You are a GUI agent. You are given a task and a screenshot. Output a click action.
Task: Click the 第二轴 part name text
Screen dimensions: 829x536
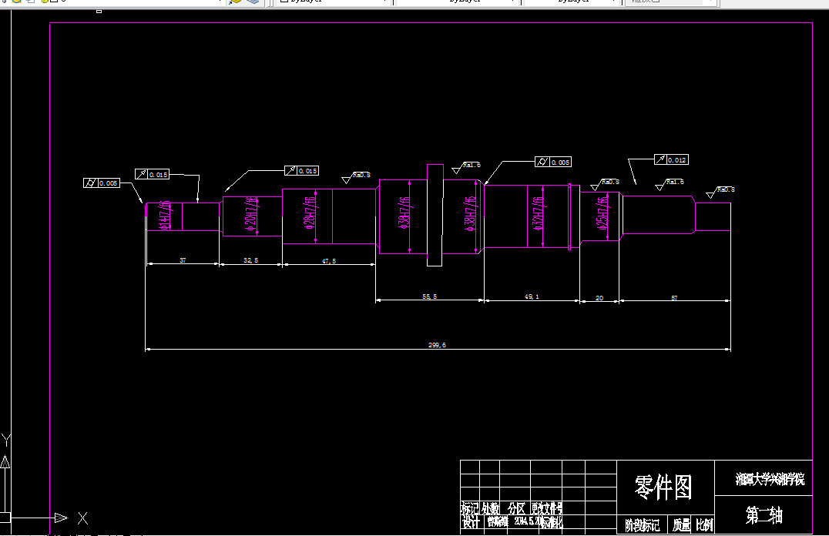pyautogui.click(x=764, y=515)
